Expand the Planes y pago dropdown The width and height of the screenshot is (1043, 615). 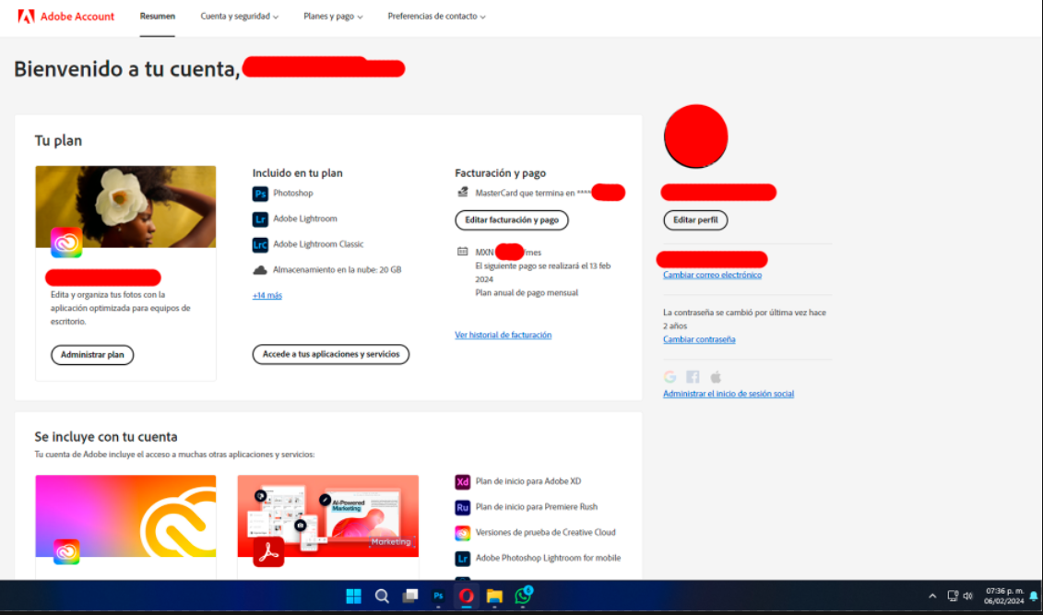click(333, 17)
